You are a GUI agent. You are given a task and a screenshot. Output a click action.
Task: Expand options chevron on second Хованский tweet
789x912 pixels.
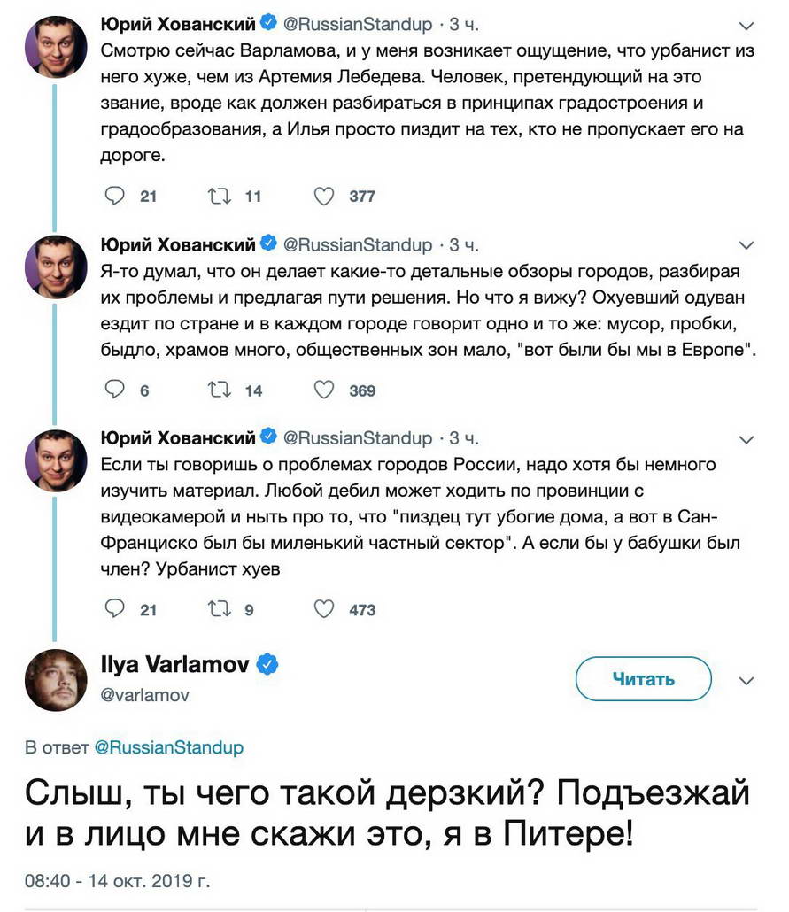(x=746, y=245)
